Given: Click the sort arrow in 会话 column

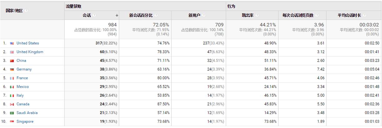Looking at the screenshot, I should pyautogui.click(x=117, y=15).
